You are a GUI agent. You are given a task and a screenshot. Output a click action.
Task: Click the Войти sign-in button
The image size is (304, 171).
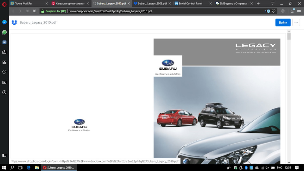click(x=283, y=22)
